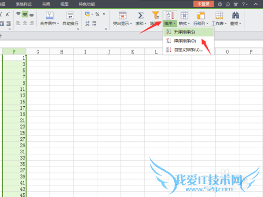This screenshot has height=197, width=263.
Task: Select column K header
Action: point(133,51)
